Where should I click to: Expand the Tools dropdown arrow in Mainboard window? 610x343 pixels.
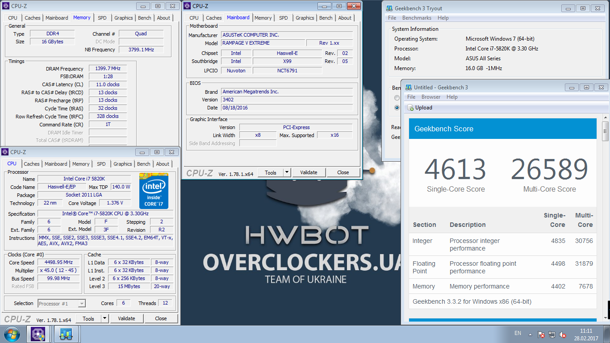pos(287,172)
